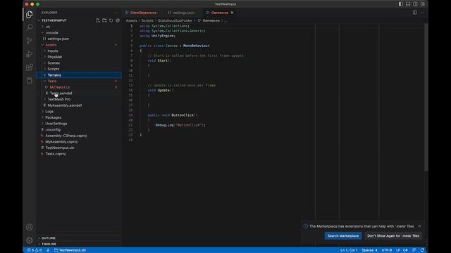Click LF end-of-line status item
The width and height of the screenshot is (451, 253).
pyautogui.click(x=397, y=250)
